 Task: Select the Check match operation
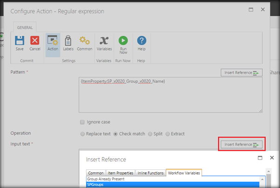pos(115,134)
